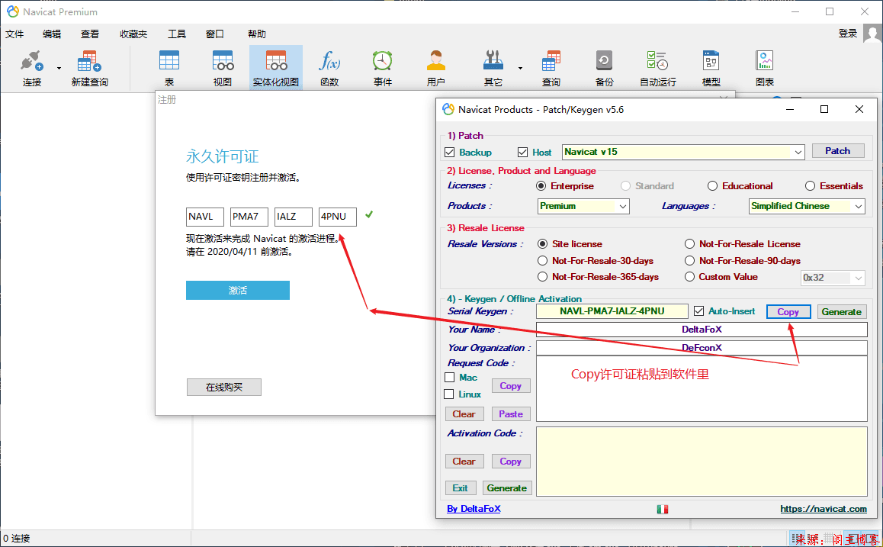The width and height of the screenshot is (883, 547).
Task: Select Not-For-Resale-365-days option
Action: 542,277
